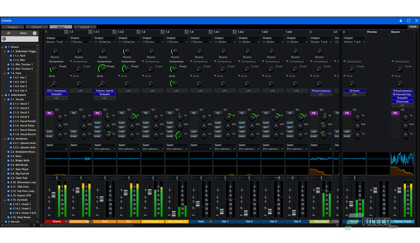Switch to the Project tab
Viewport: 420px width, 243px height.
13,27
